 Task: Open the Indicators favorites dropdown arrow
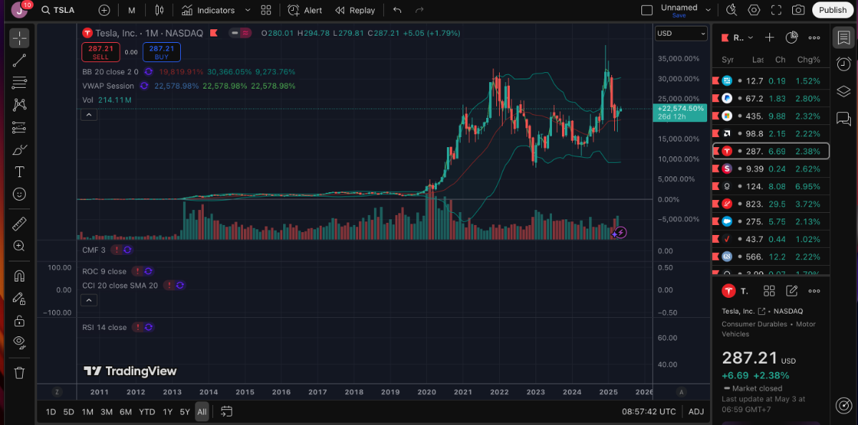(x=248, y=10)
